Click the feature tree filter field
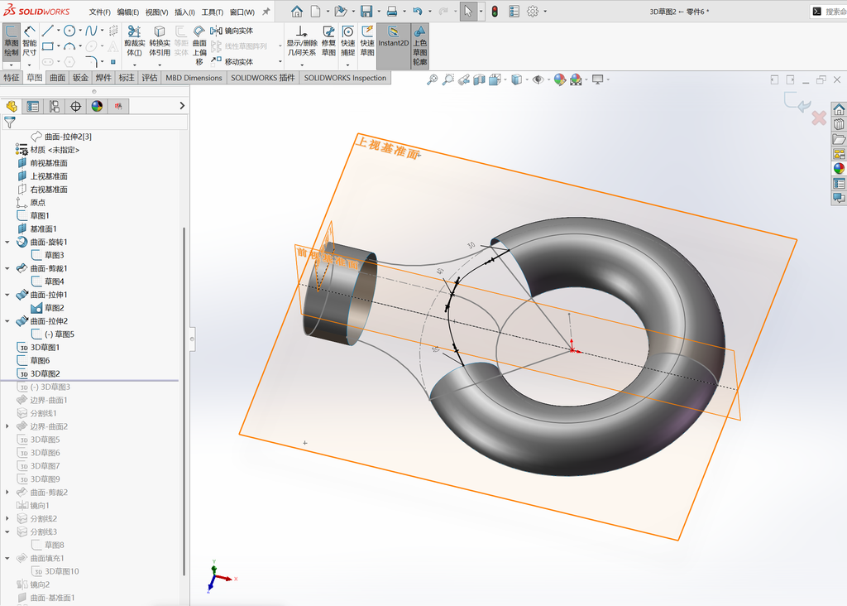 (95, 123)
